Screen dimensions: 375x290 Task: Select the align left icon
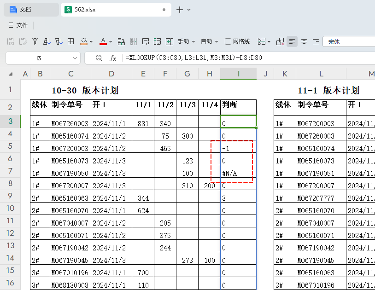[x=292, y=41]
